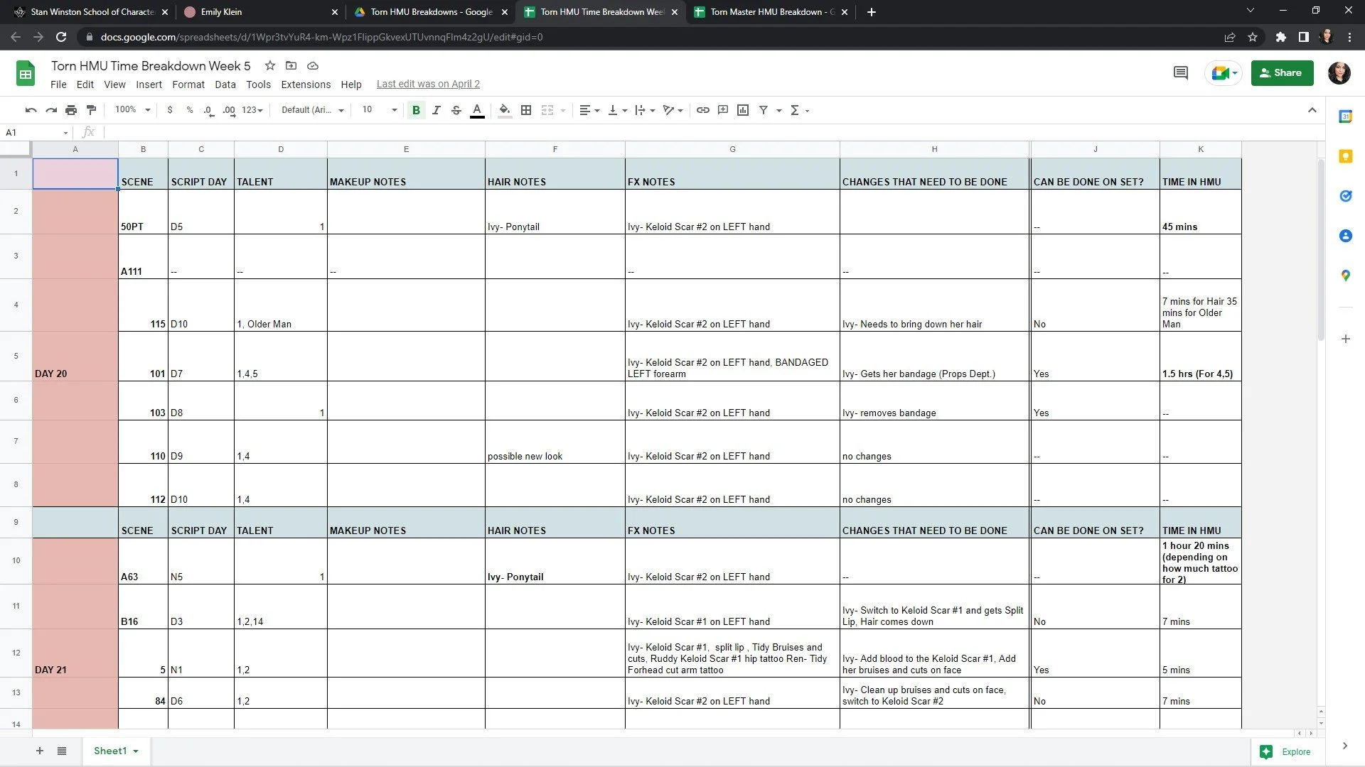Open the Extensions menu
Screen dimensions: 1365x767
(306, 84)
